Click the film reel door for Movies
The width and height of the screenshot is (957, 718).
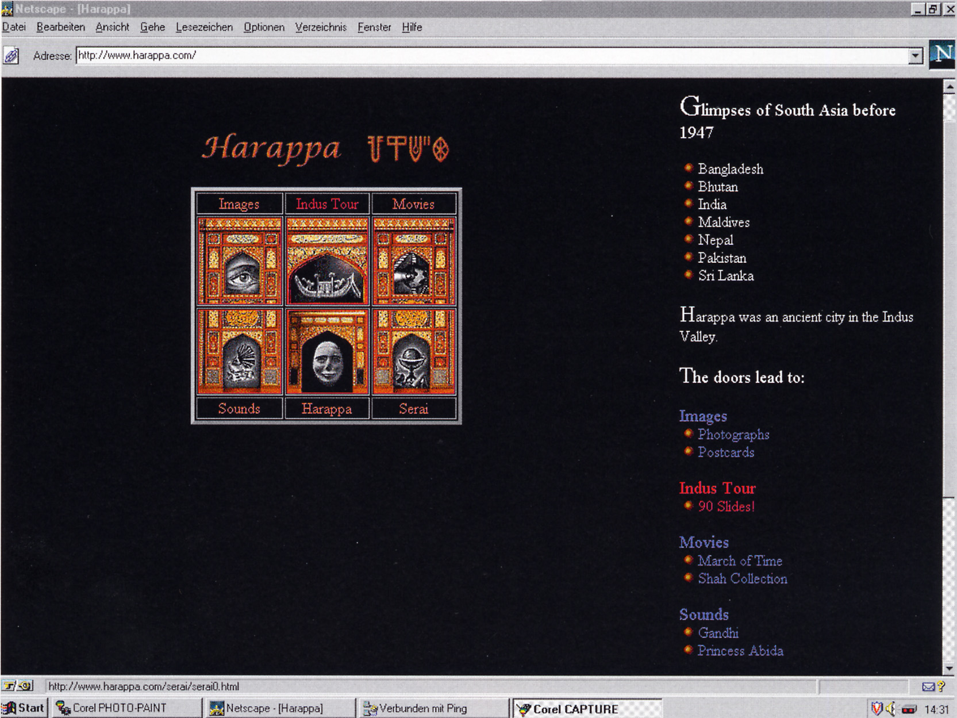[414, 261]
